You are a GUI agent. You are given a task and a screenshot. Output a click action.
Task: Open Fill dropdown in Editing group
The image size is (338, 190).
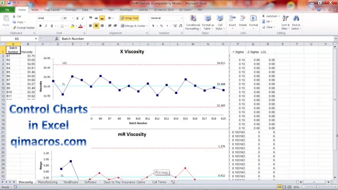tap(271, 22)
